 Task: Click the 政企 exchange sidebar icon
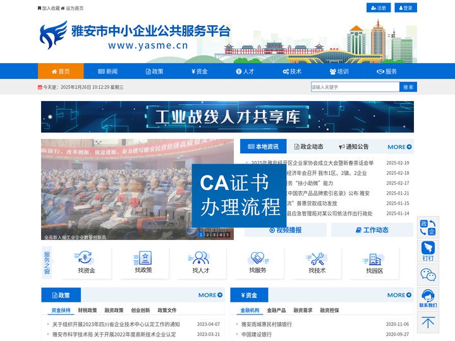[x=428, y=227]
